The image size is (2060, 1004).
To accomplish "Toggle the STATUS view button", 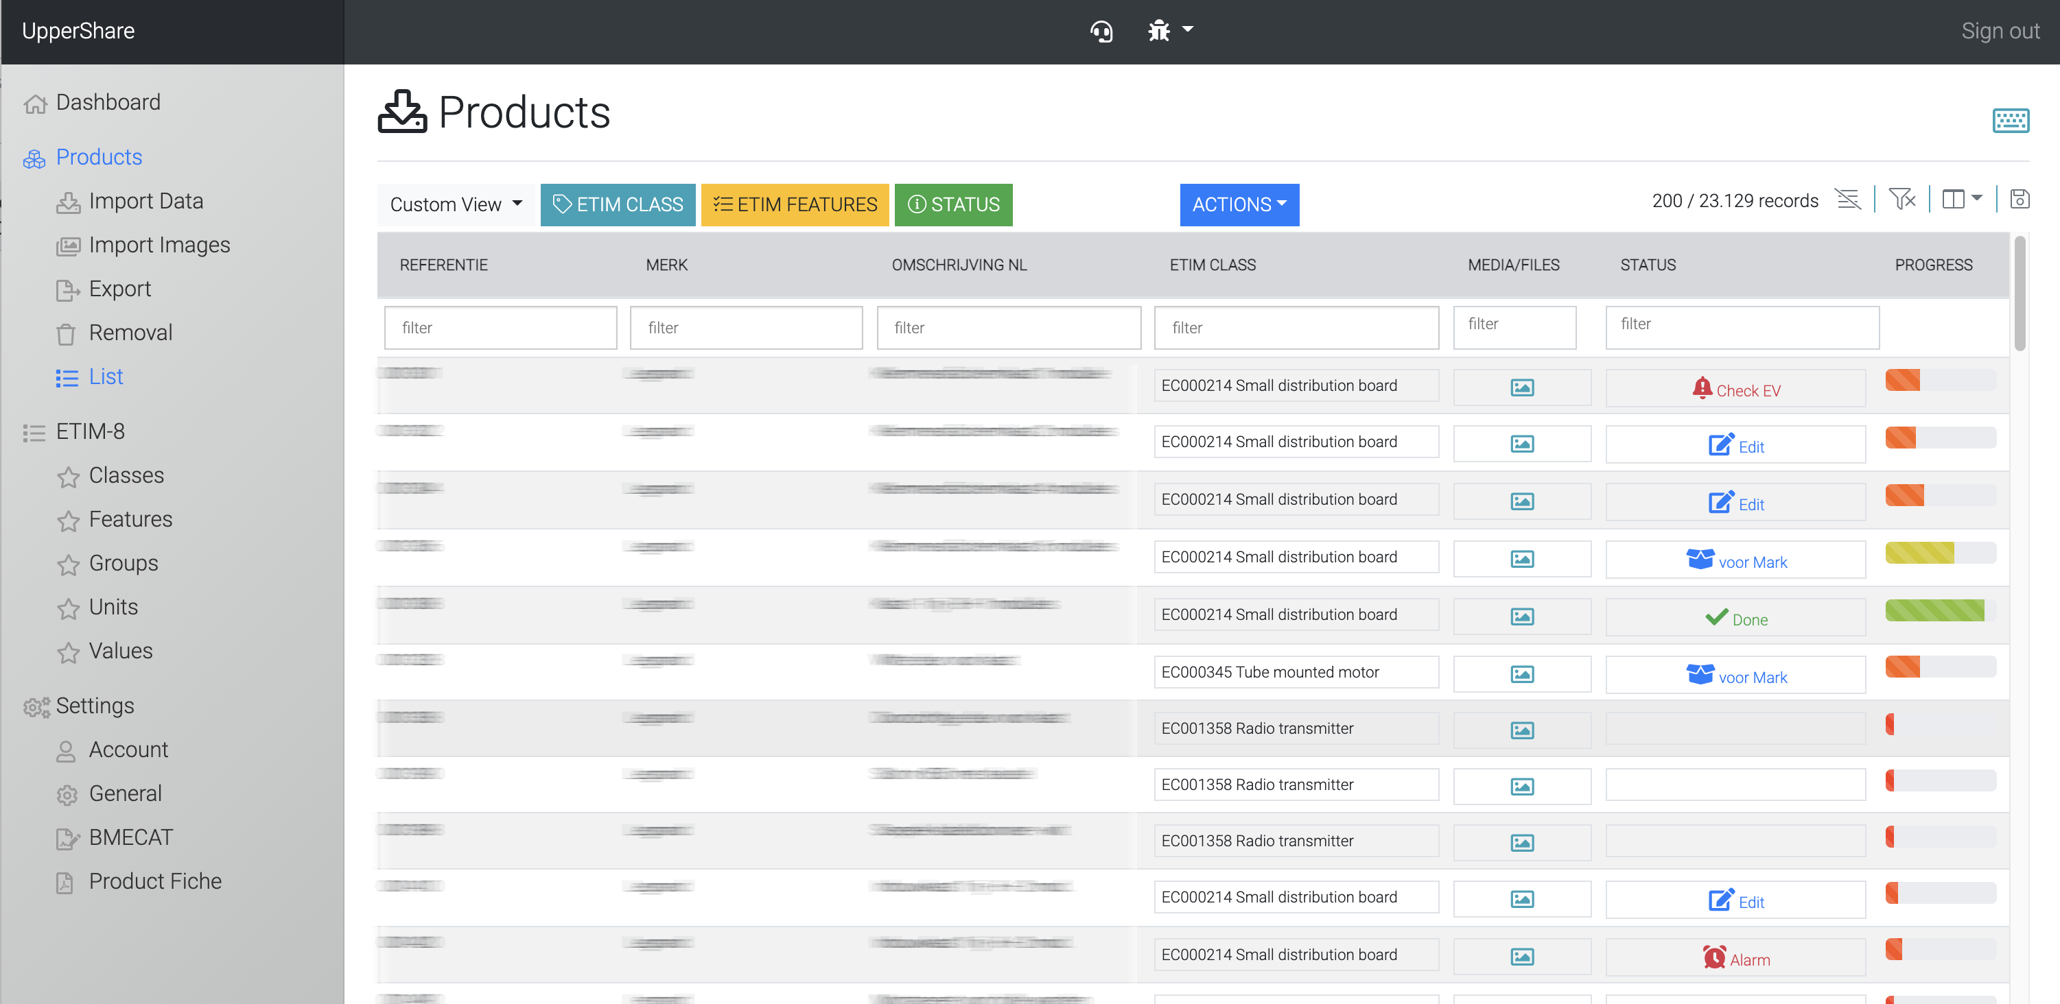I will [952, 204].
